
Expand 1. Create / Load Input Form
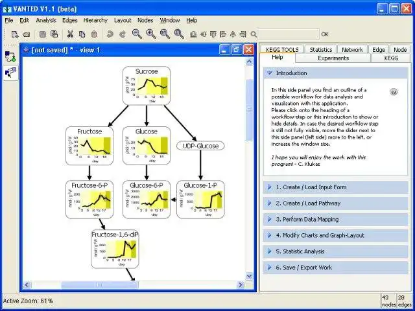(x=336, y=187)
